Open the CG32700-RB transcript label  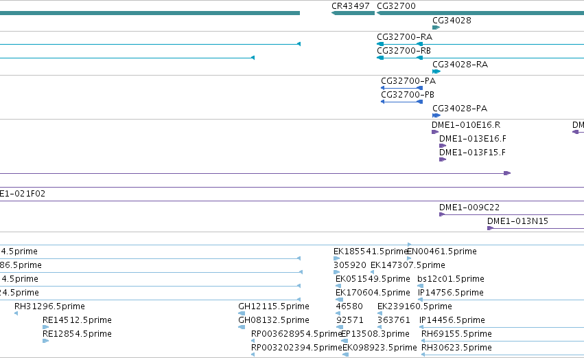(404, 51)
